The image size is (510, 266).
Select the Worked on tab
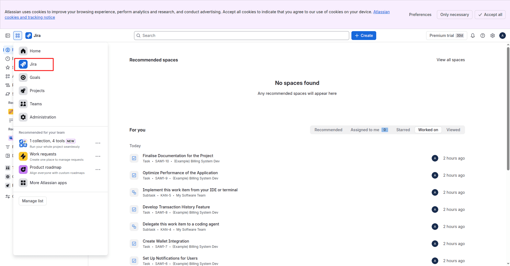tap(428, 130)
